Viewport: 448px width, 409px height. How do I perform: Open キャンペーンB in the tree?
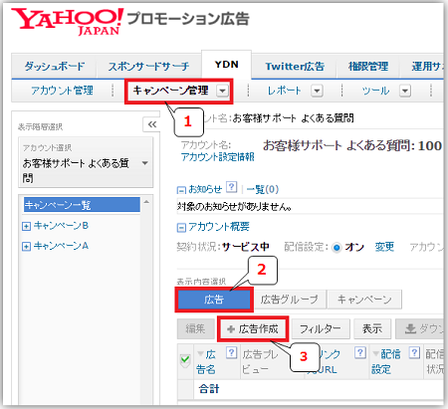[61, 226]
